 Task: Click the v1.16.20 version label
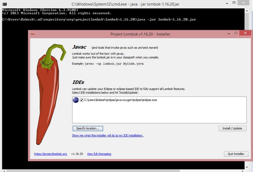pos(77,154)
